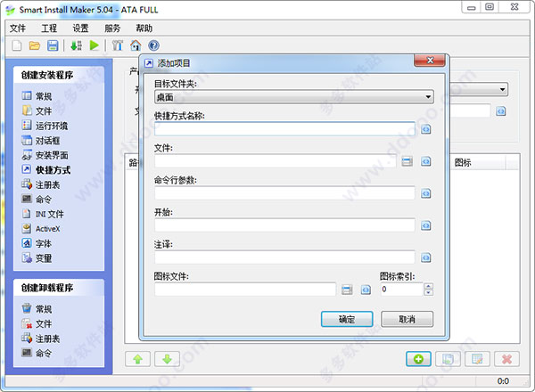Screen dimensions: 535x392
Task: Insert variable next to 命令行参数 field
Action: [426, 193]
